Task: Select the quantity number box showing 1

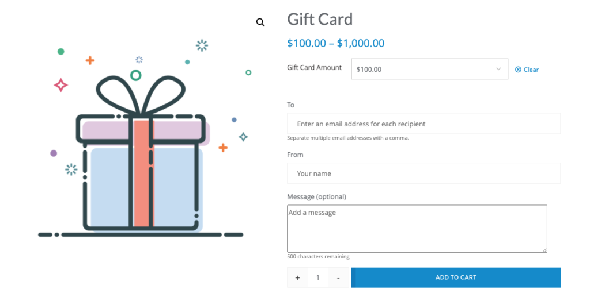Action: [318, 277]
